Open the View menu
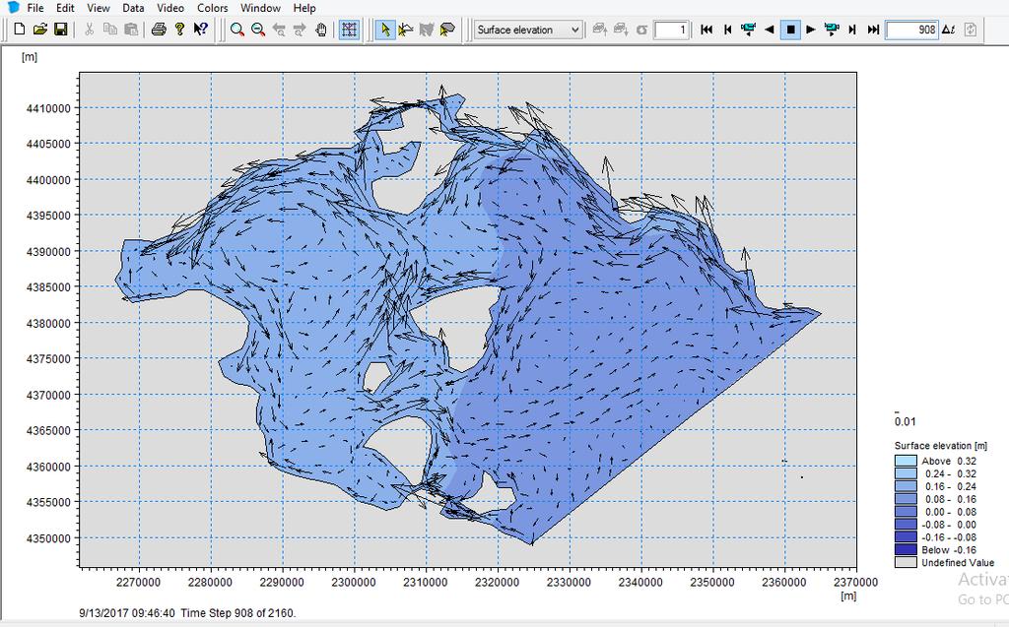The width and height of the screenshot is (1009, 627). 99,8
